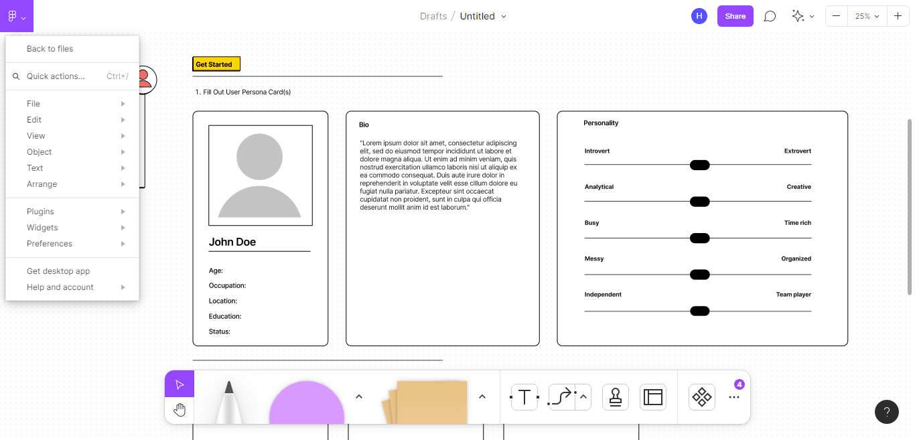Adjust the Messy-Organized persona slider
This screenshot has width=915, height=440.
click(699, 274)
